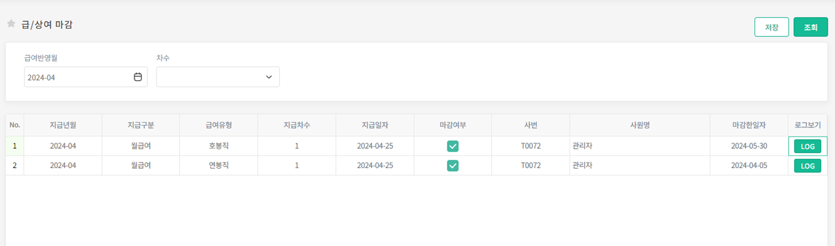Screen dimensions: 835x246
Task: Toggle 마감여부 checkbox for 연봉직 row
Action: pyautogui.click(x=452, y=166)
